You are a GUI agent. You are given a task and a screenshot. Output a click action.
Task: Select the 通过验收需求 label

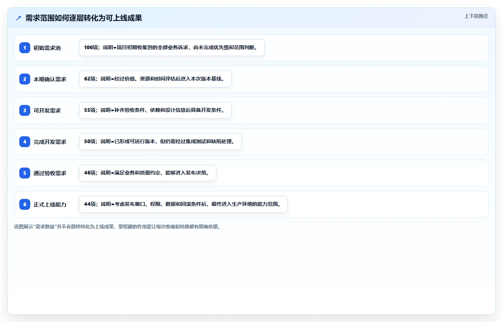50,173
